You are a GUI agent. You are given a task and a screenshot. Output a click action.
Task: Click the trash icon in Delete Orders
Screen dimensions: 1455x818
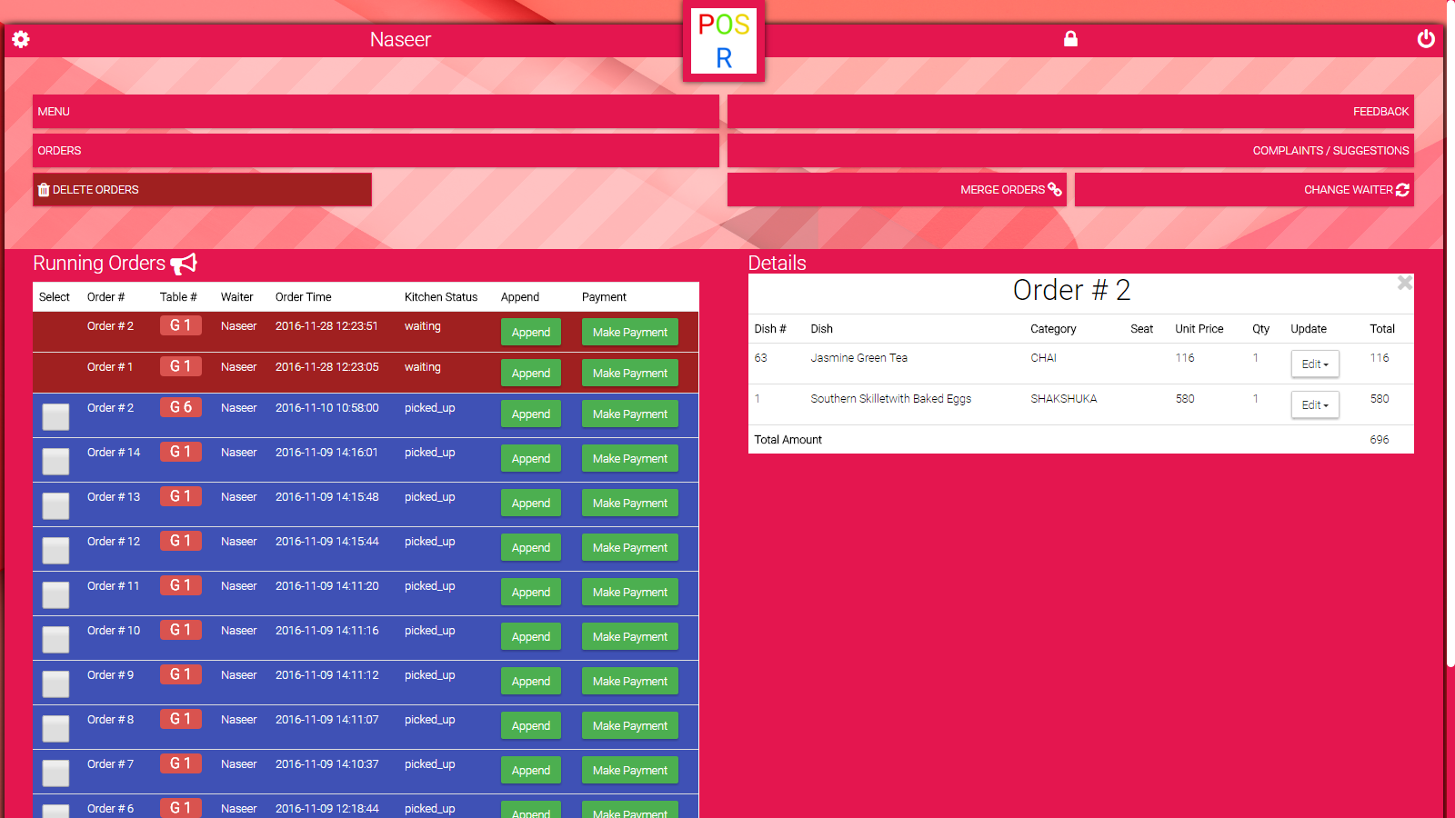(x=44, y=190)
